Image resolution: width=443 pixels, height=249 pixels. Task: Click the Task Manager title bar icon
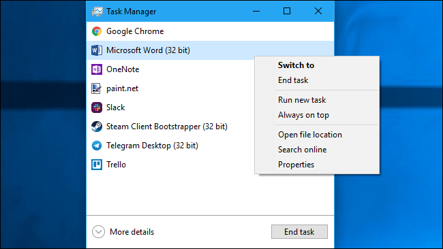point(97,12)
